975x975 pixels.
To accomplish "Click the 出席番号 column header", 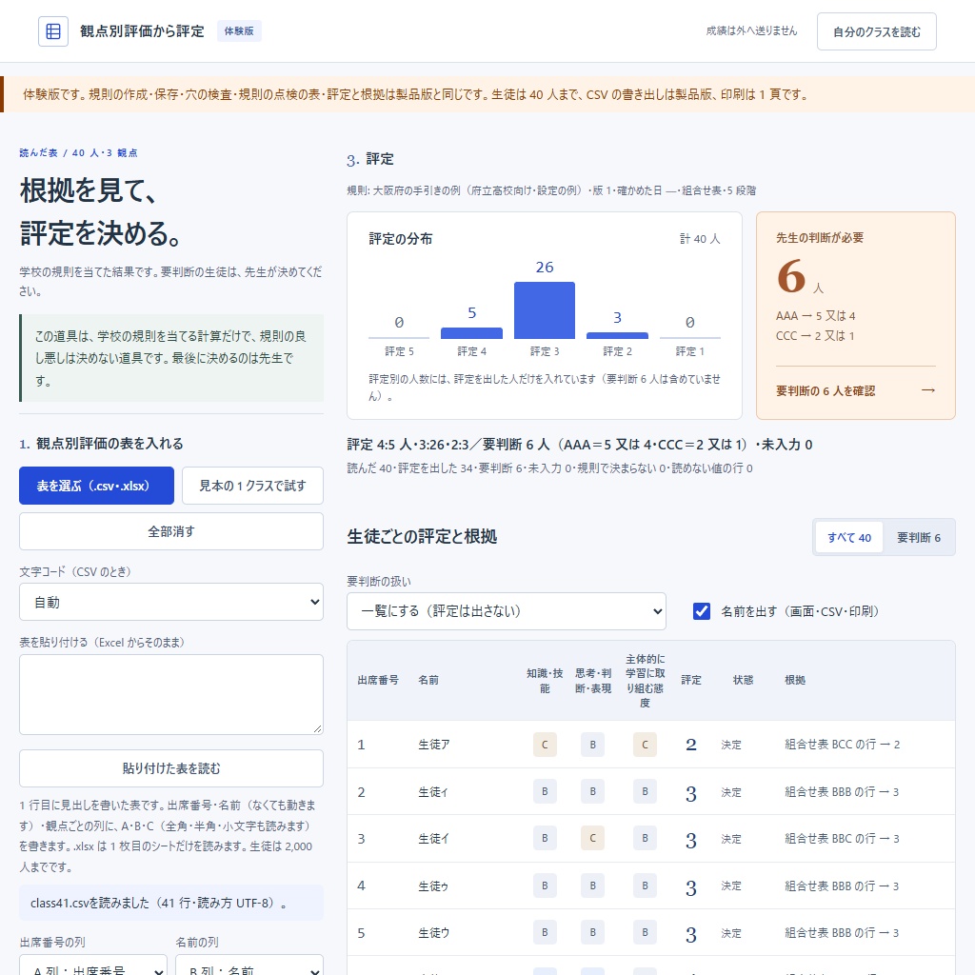I will tap(378, 680).
